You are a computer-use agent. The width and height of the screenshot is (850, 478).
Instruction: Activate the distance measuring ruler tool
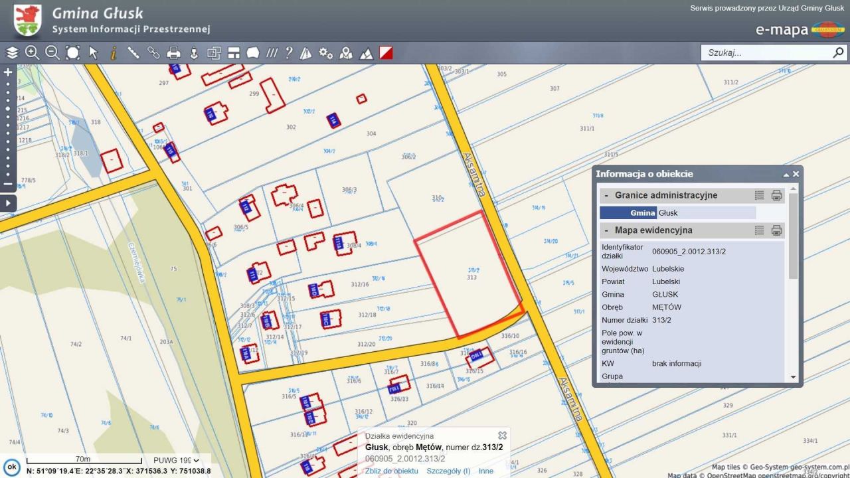pyautogui.click(x=133, y=53)
